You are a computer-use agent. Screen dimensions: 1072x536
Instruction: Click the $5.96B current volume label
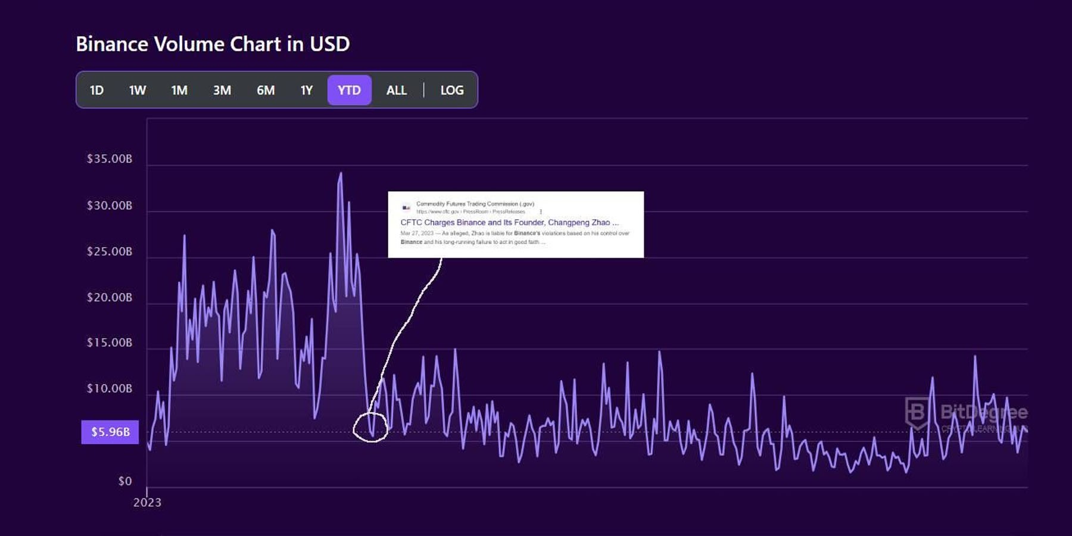(x=110, y=432)
